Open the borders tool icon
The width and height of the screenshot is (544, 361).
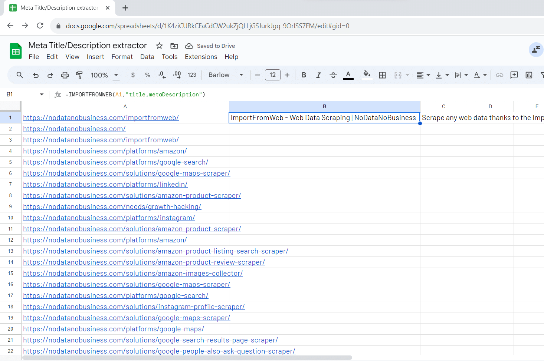[x=382, y=75]
